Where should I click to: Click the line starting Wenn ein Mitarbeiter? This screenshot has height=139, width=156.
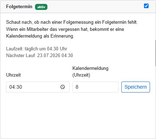(x=65, y=29)
